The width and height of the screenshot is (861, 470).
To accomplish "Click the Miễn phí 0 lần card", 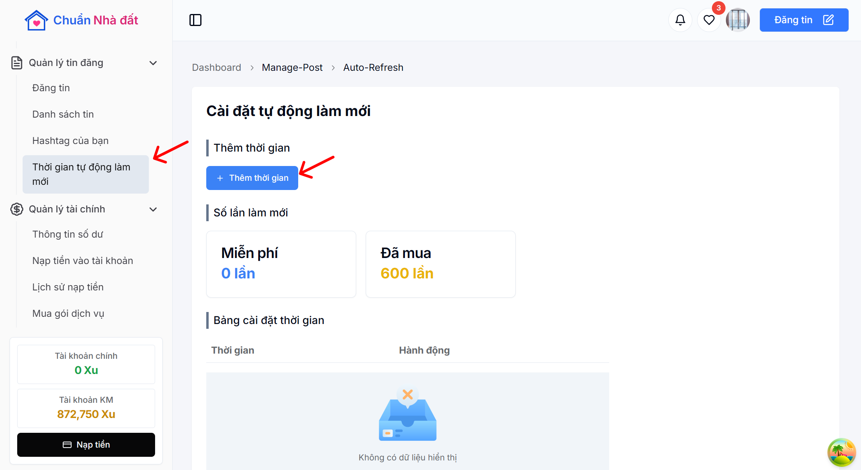I will coord(281,264).
